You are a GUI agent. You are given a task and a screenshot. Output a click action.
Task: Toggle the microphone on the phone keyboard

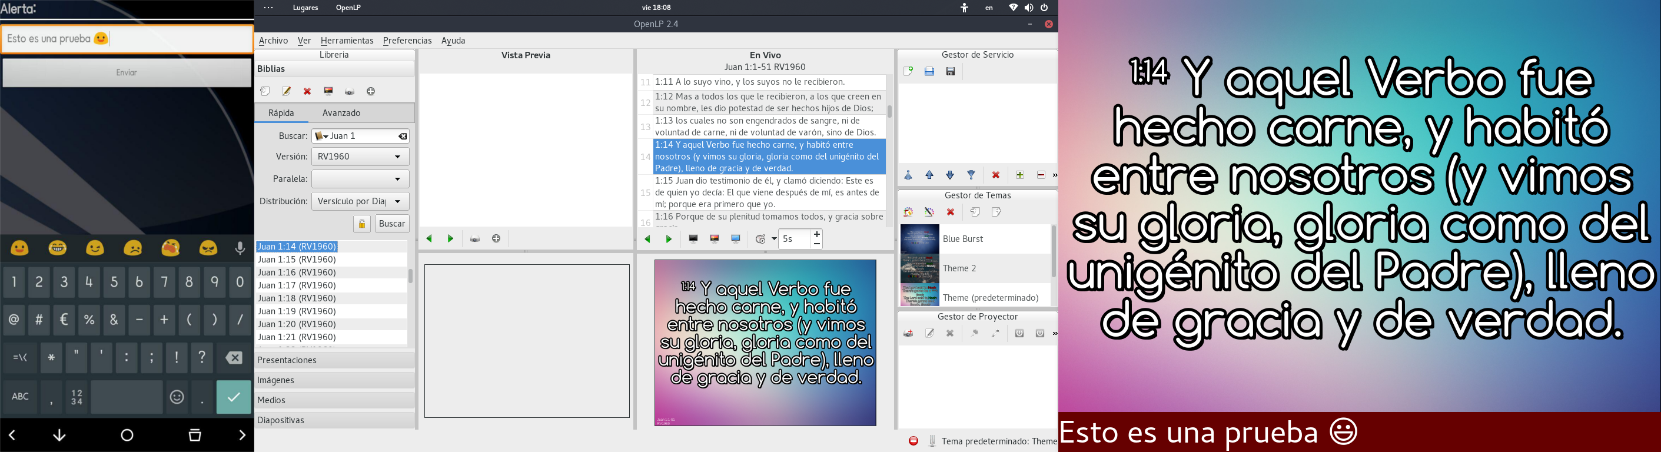click(240, 248)
